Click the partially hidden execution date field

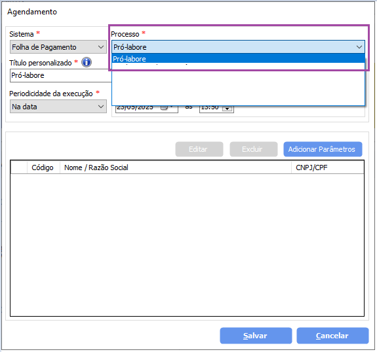[147, 109]
